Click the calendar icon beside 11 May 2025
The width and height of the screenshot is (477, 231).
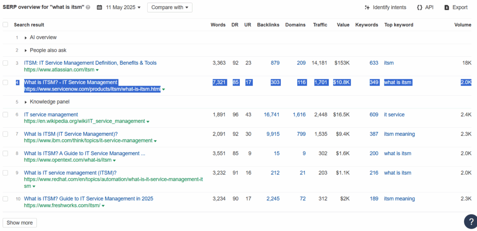[x=100, y=7]
